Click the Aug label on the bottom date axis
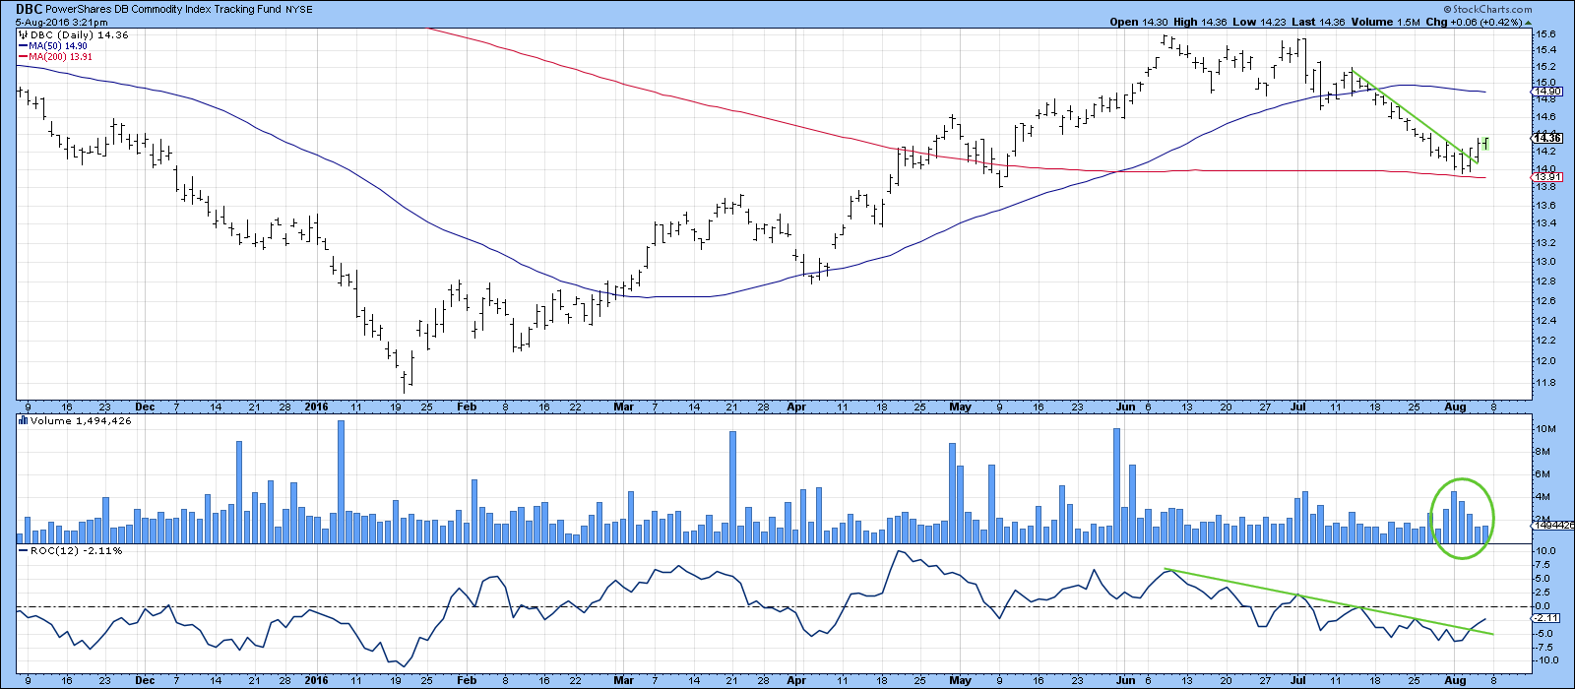This screenshot has width=1575, height=689. click(1457, 680)
